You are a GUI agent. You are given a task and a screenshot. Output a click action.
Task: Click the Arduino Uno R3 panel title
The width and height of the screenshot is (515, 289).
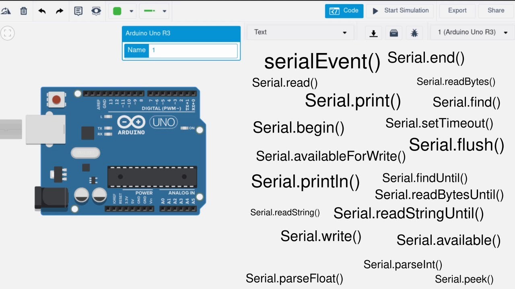[148, 33]
